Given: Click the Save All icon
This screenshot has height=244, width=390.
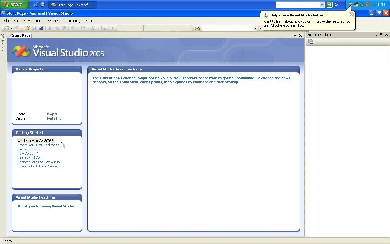Looking at the screenshot, I should 41,28.
